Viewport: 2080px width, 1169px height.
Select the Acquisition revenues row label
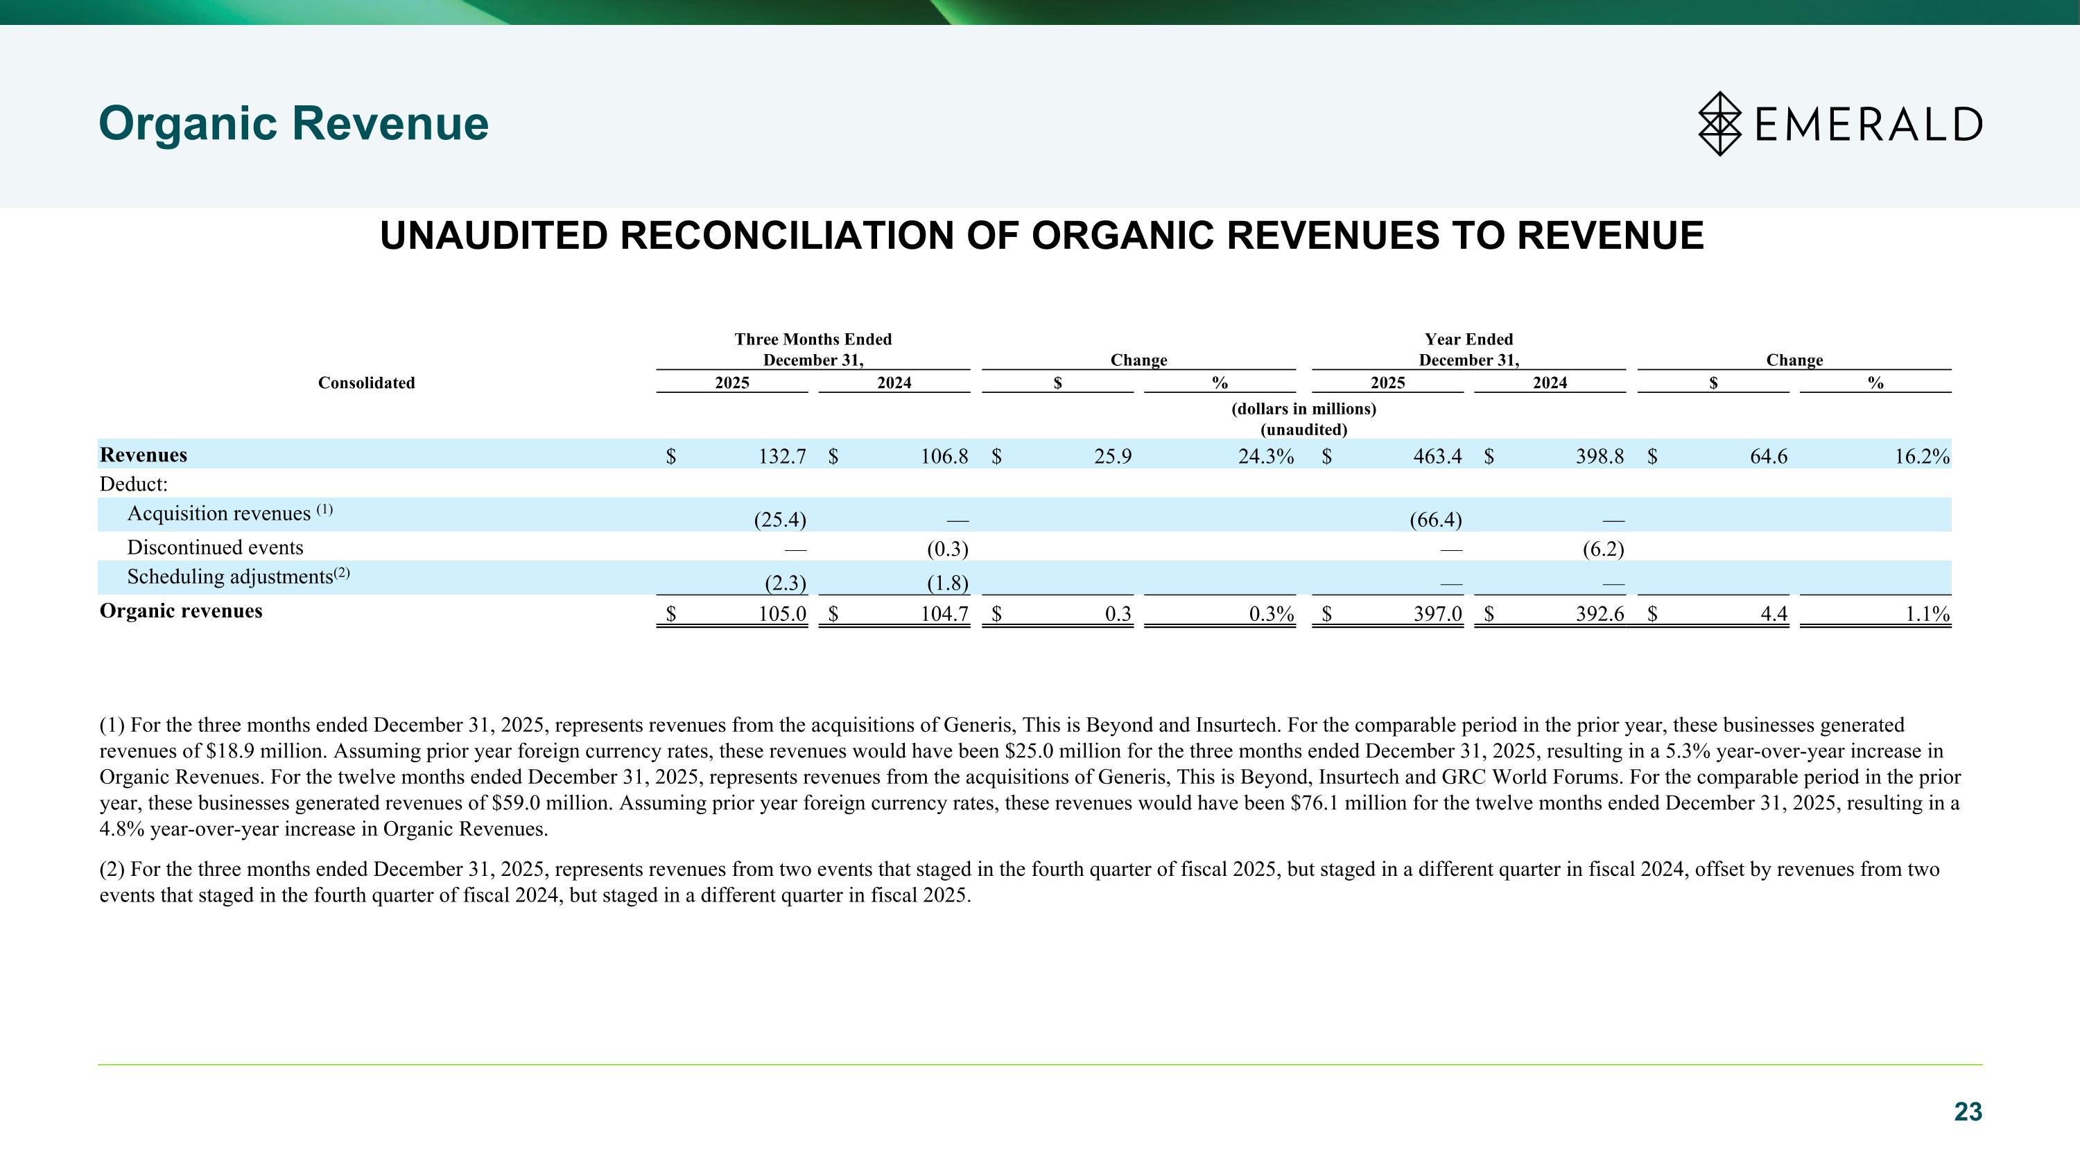(x=219, y=514)
